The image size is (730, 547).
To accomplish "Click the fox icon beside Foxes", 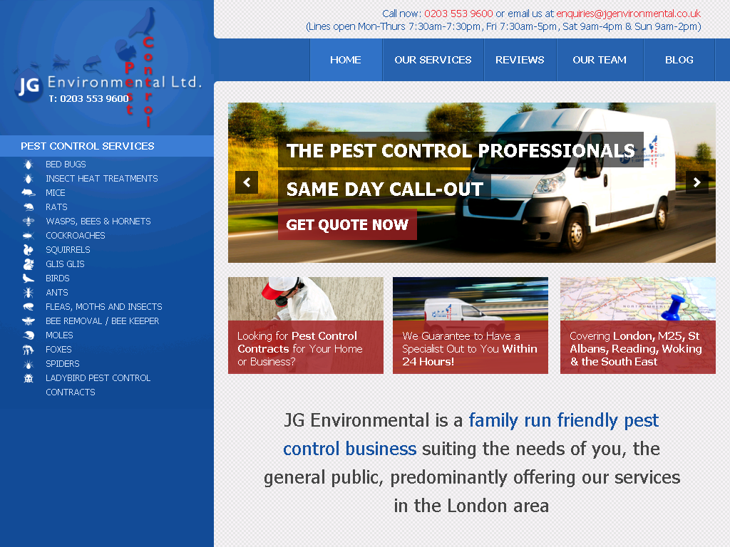I will click(x=29, y=349).
